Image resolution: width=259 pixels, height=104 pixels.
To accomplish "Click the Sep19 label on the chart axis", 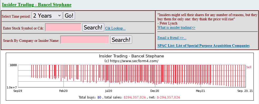I will 18,91.
